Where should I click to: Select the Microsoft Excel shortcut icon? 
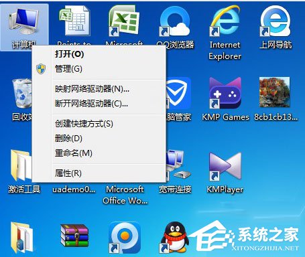124,21
